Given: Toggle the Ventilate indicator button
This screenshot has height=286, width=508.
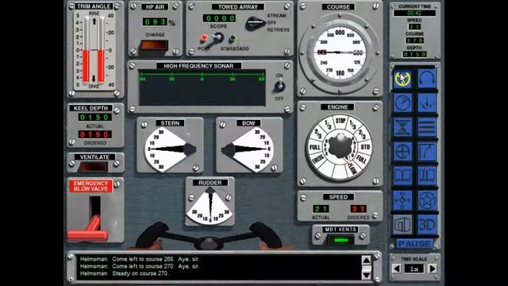Looking at the screenshot, I should click(x=94, y=167).
